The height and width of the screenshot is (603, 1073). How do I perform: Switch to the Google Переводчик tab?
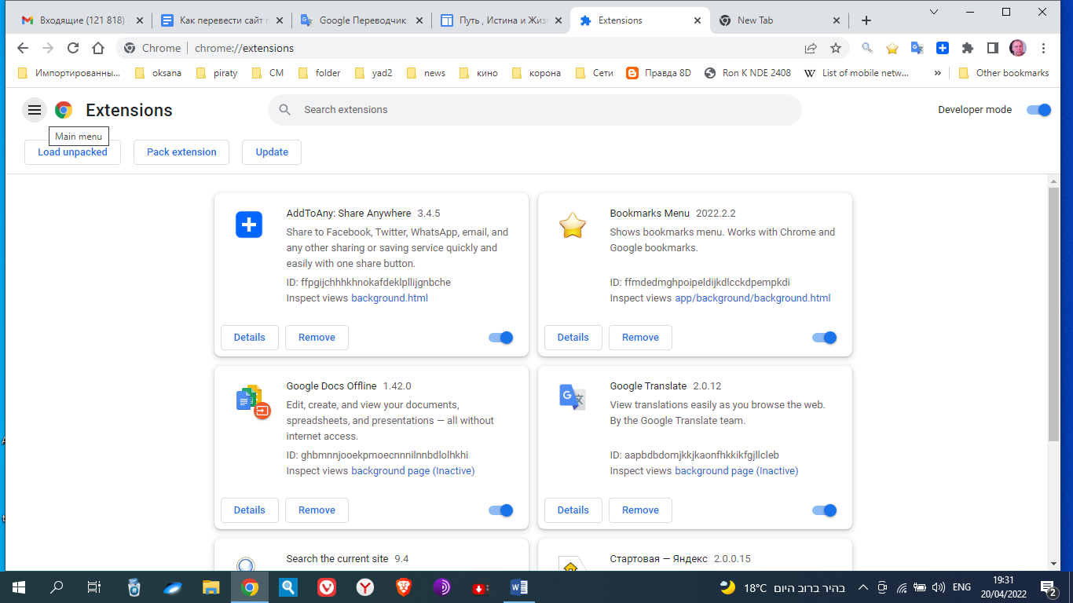(362, 20)
